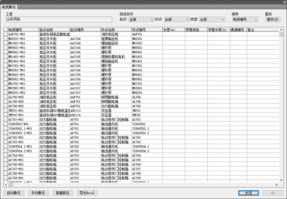287x199 pixels.
Task: Click the horizontal scrollbar thumb
Action: 11,185
